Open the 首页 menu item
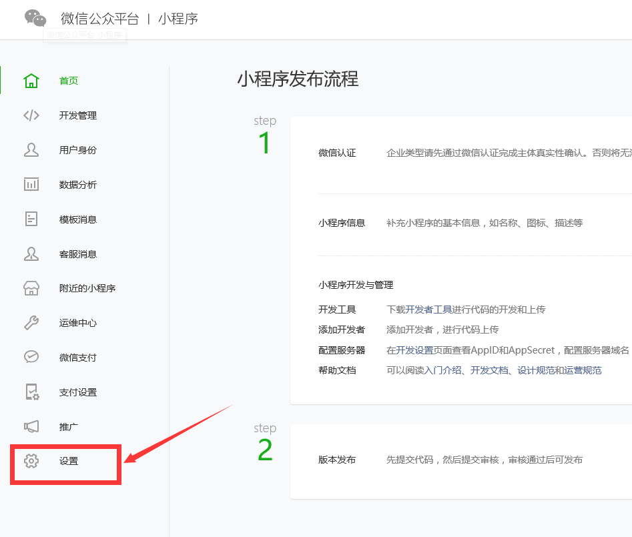The height and width of the screenshot is (537, 632). click(x=69, y=81)
